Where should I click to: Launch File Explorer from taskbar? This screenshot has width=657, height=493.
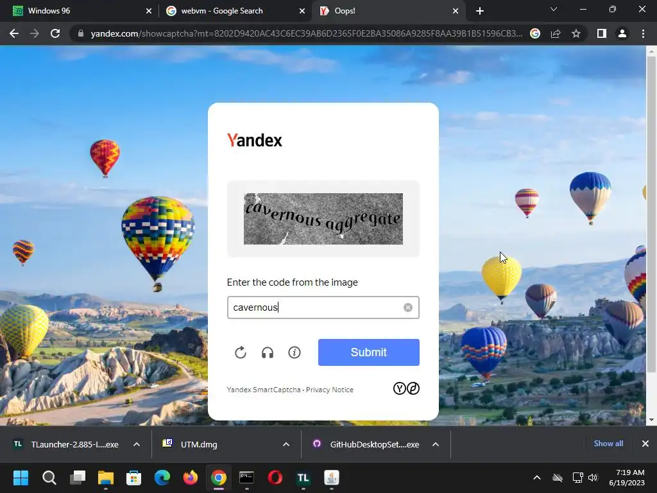[106, 478]
